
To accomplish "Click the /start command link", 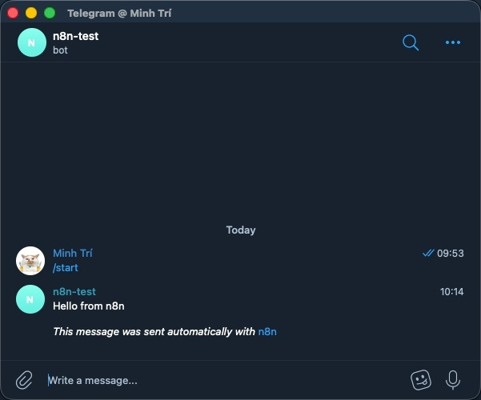I will (66, 268).
